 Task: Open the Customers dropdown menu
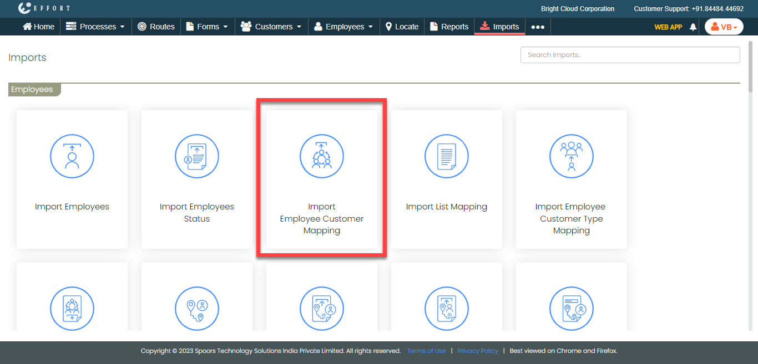click(x=271, y=27)
